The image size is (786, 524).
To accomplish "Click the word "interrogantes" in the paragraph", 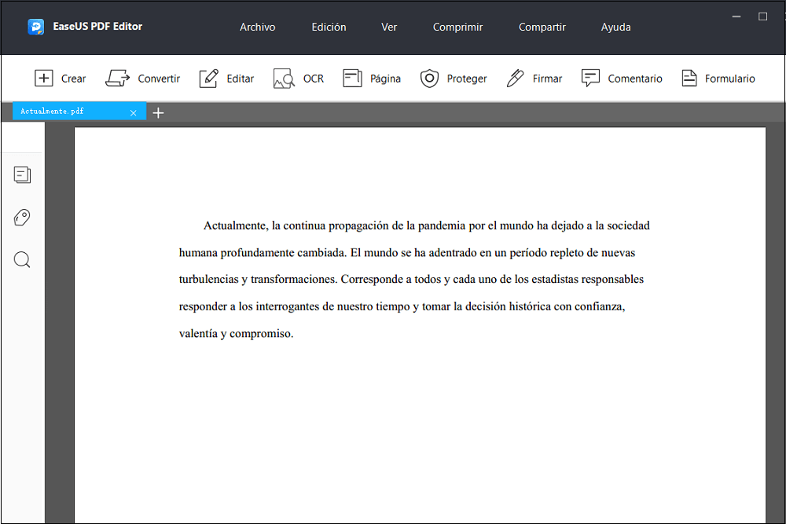I will click(287, 306).
